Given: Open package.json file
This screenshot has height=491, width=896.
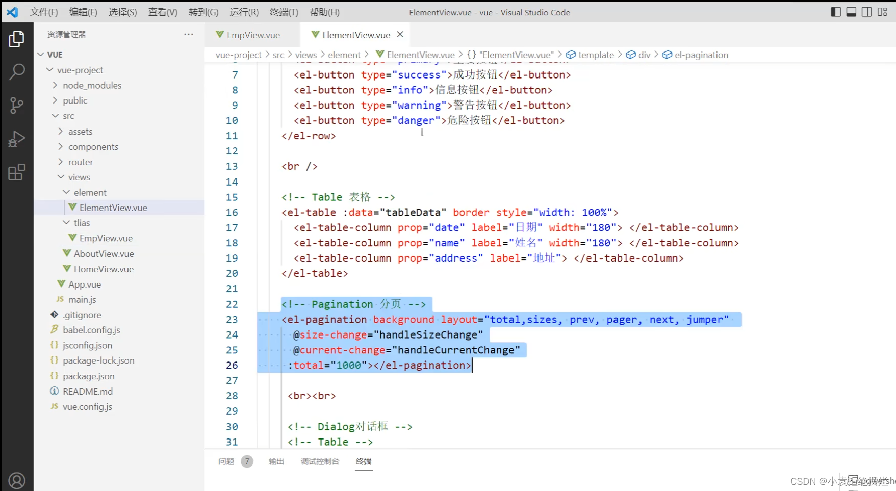Looking at the screenshot, I should pos(119,376).
